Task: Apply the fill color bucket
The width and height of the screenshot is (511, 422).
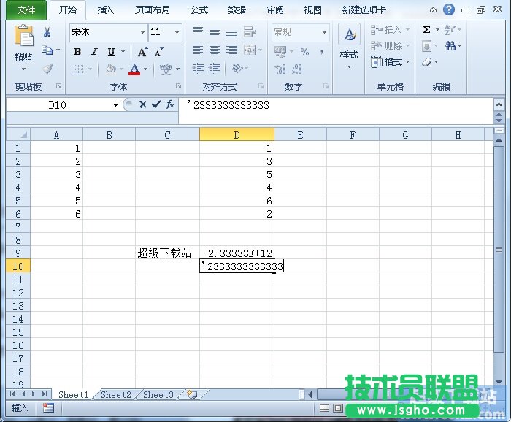Action: click(x=111, y=69)
